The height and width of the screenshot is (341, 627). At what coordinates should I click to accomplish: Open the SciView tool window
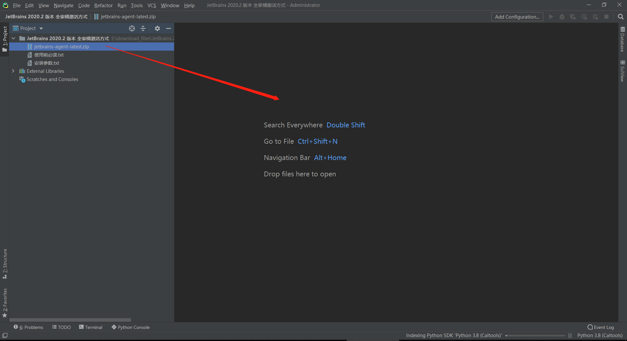pyautogui.click(x=622, y=71)
